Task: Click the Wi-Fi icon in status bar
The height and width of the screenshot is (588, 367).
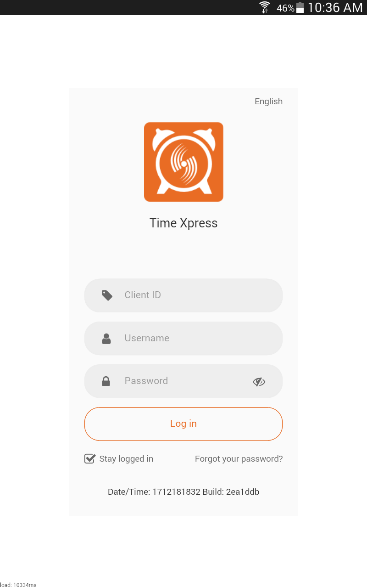Action: click(x=265, y=7)
